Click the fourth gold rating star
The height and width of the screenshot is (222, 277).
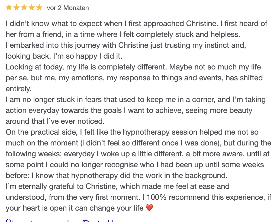pyautogui.click(x=32, y=8)
